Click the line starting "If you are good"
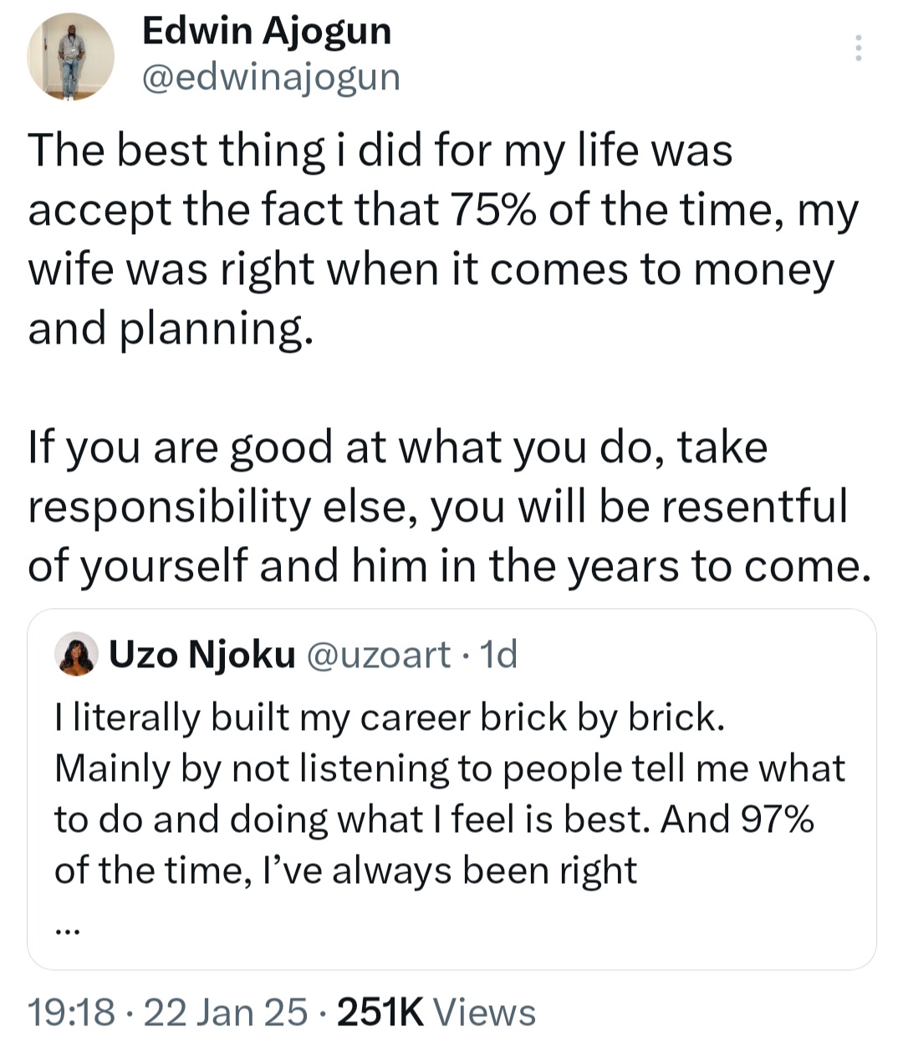Screen dimensions: 903x1052 coord(397,447)
